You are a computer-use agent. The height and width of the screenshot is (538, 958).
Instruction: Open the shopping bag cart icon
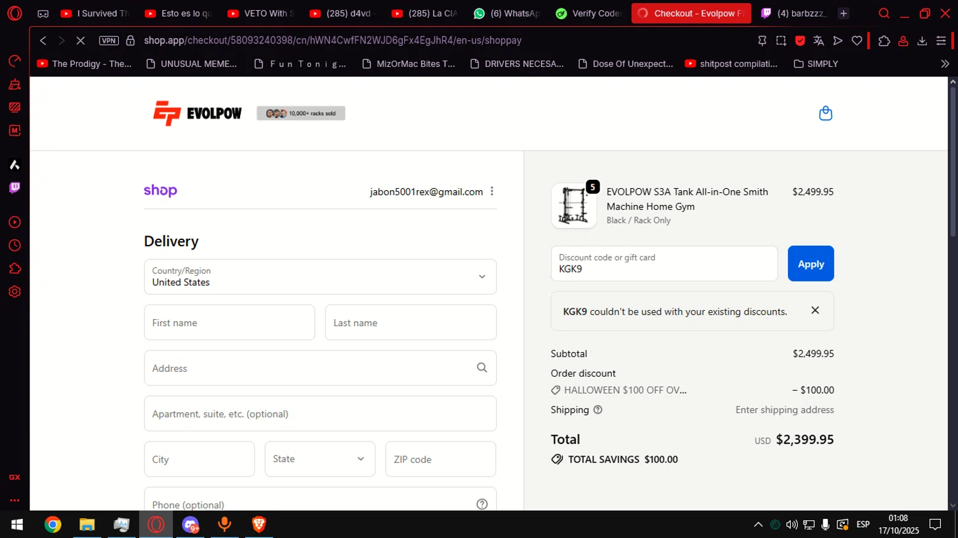coord(825,114)
